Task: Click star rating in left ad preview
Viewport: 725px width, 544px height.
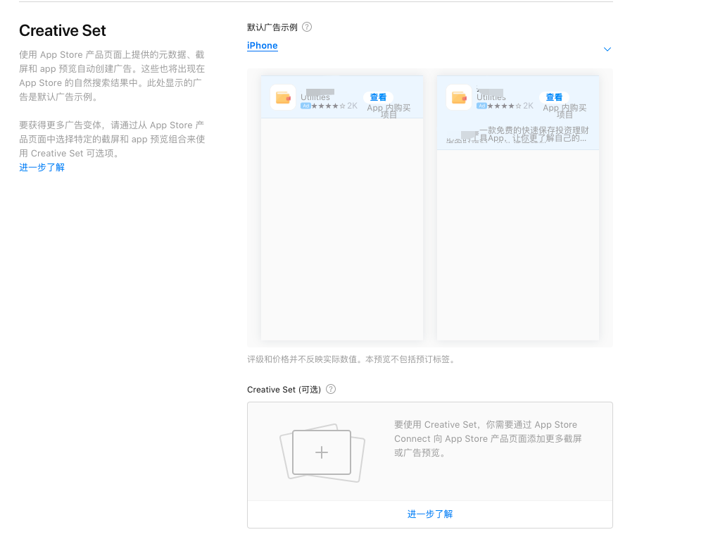Action: 328,106
